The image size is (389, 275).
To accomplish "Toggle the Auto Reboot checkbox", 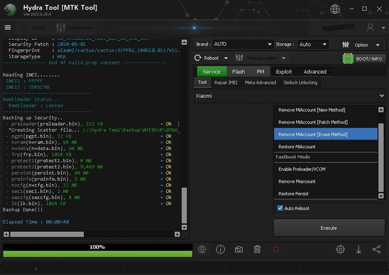I will (x=280, y=208).
